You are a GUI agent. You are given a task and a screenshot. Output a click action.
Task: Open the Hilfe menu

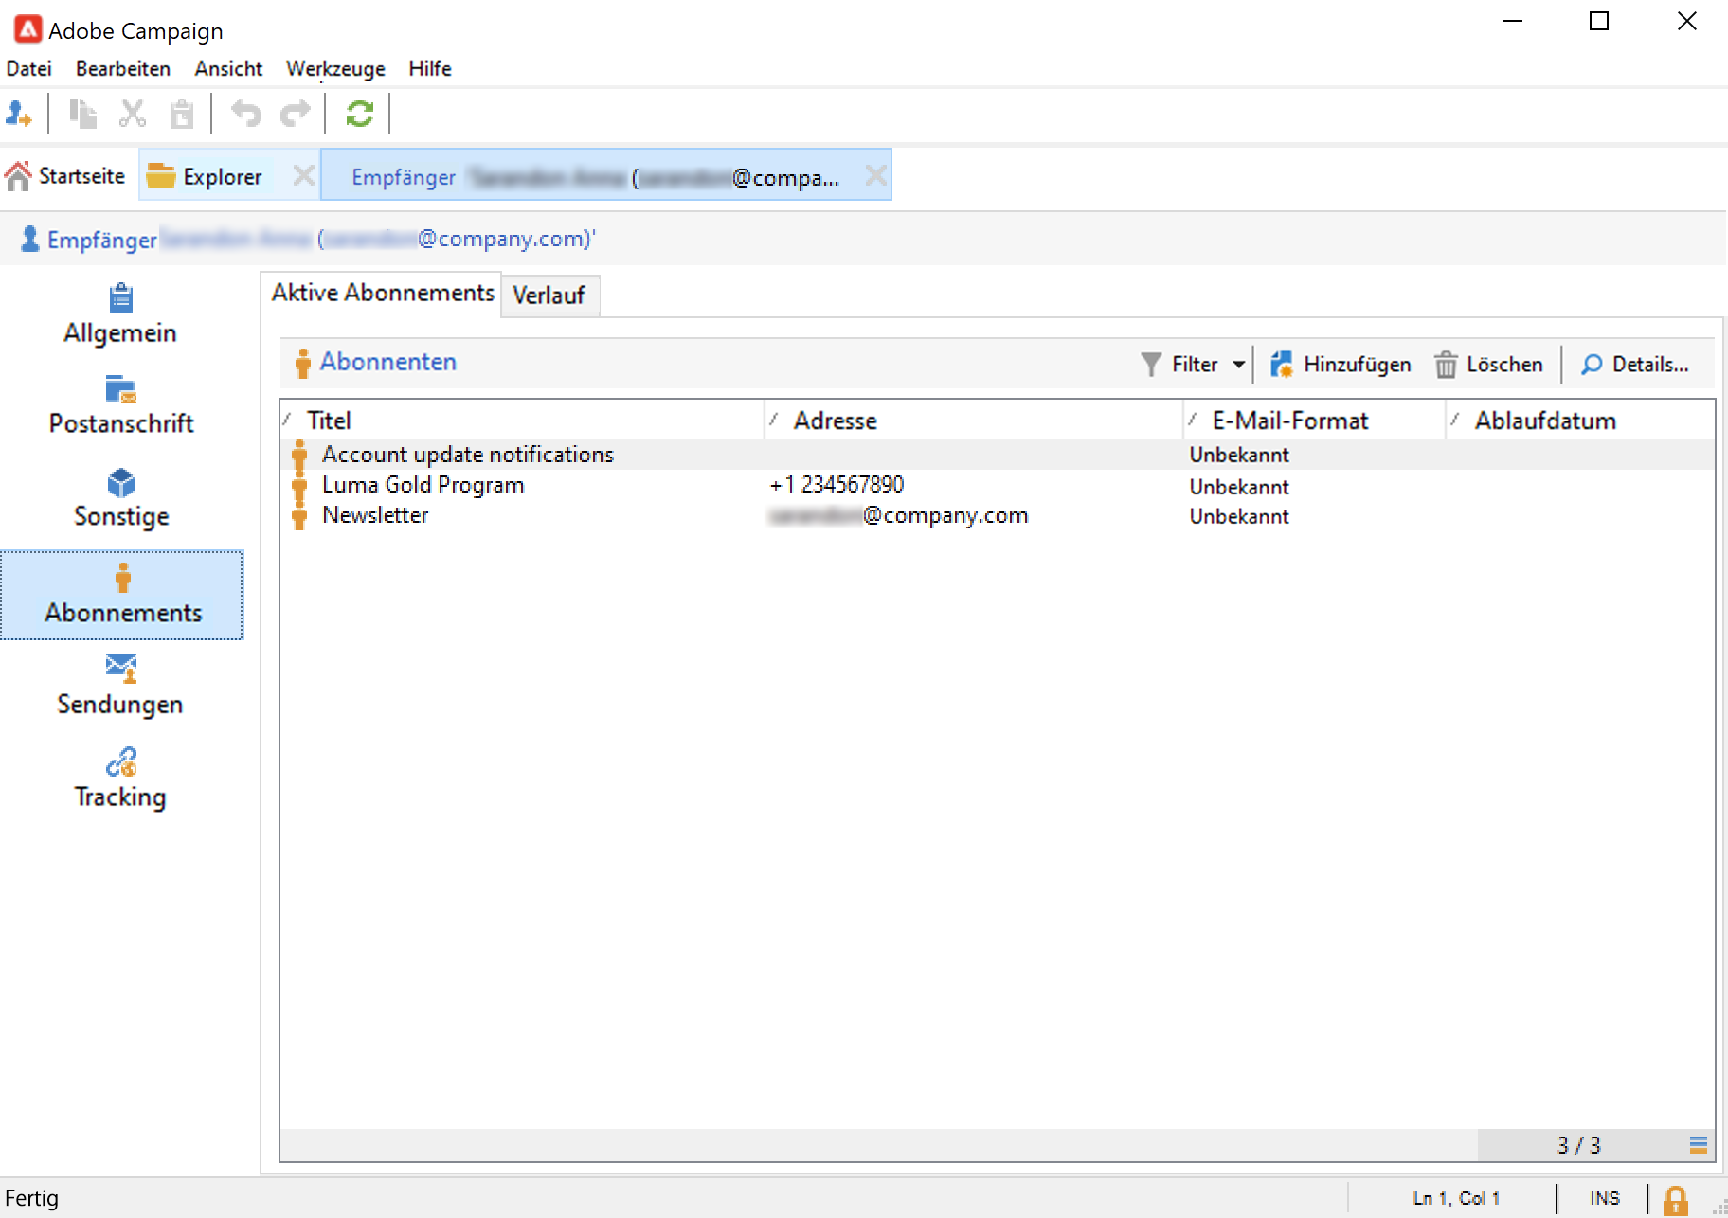(430, 69)
